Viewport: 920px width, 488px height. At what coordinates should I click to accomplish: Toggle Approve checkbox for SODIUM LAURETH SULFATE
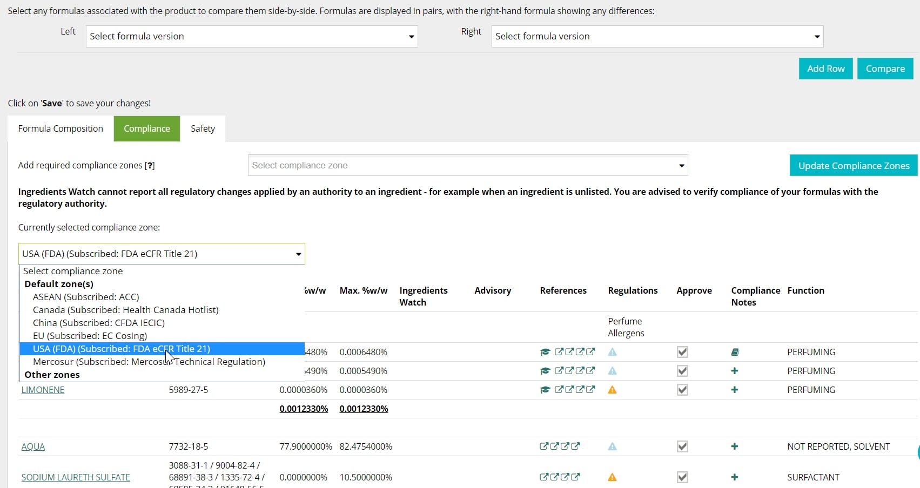(x=682, y=477)
